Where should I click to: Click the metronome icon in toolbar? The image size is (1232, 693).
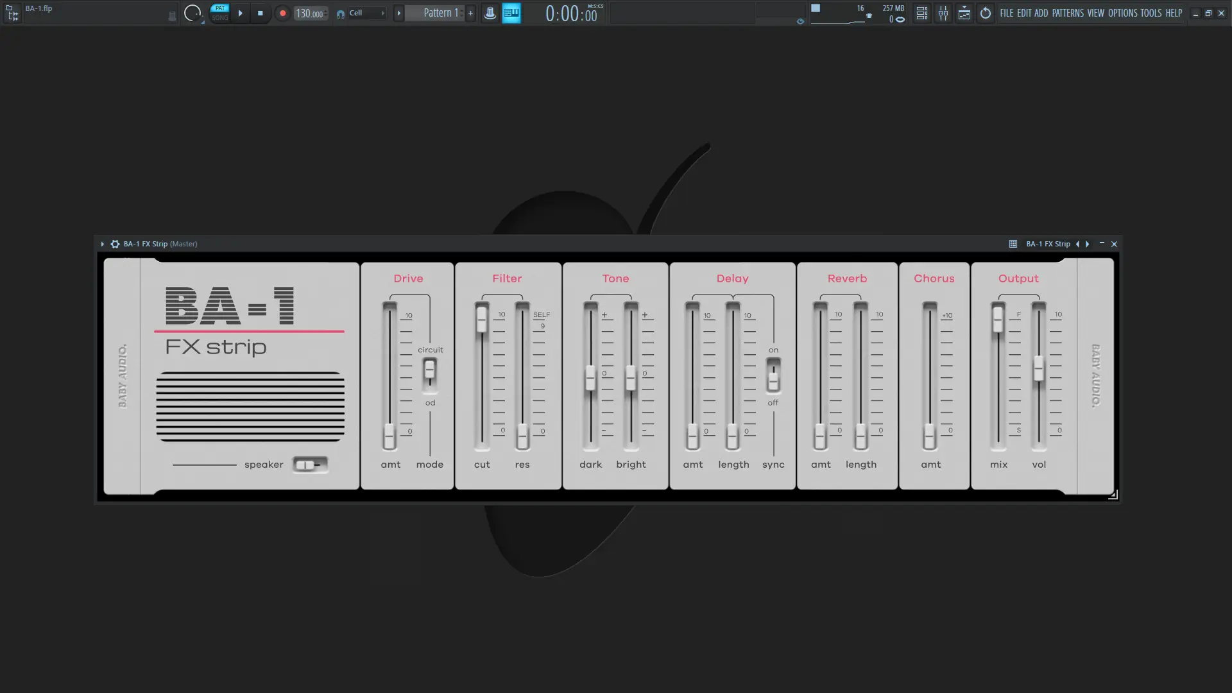pyautogui.click(x=490, y=13)
